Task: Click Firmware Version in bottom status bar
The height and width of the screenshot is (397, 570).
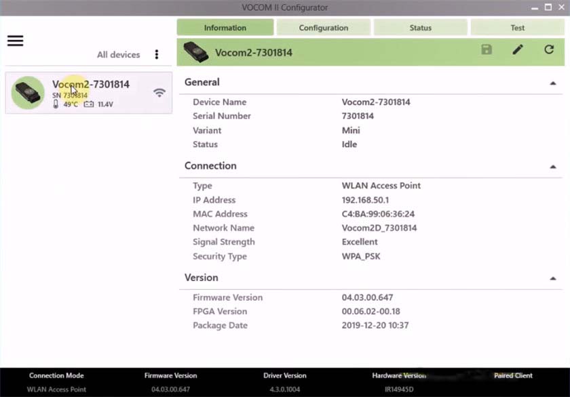Action: click(170, 375)
